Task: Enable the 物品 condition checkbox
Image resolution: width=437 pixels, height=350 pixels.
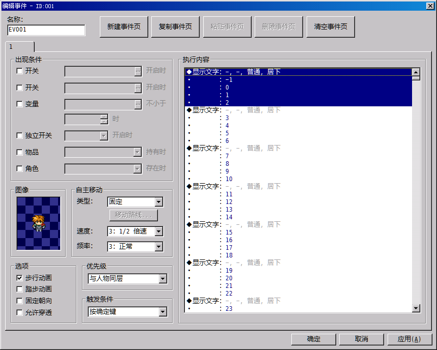Action: coord(19,152)
